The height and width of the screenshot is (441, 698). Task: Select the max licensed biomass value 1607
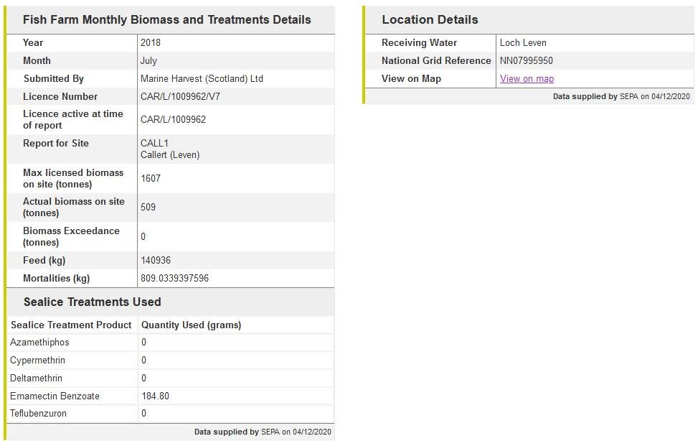coord(151,178)
